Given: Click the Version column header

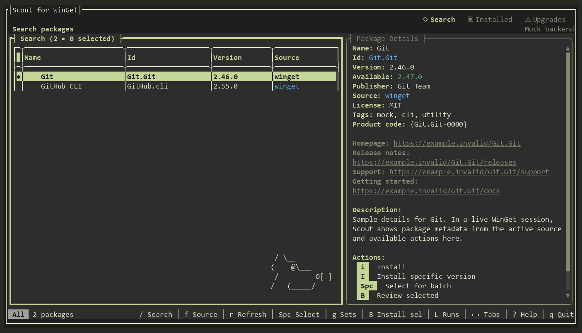Looking at the screenshot, I should (227, 57).
